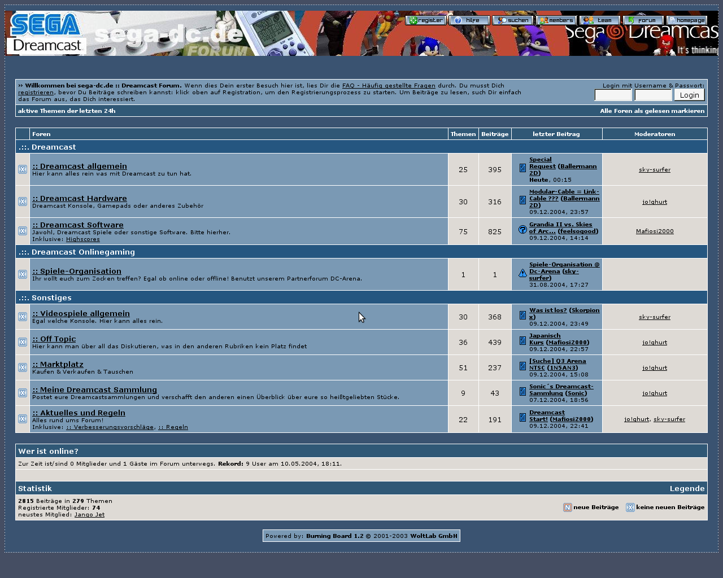Open the members list button
This screenshot has height=578, width=723.
[556, 20]
